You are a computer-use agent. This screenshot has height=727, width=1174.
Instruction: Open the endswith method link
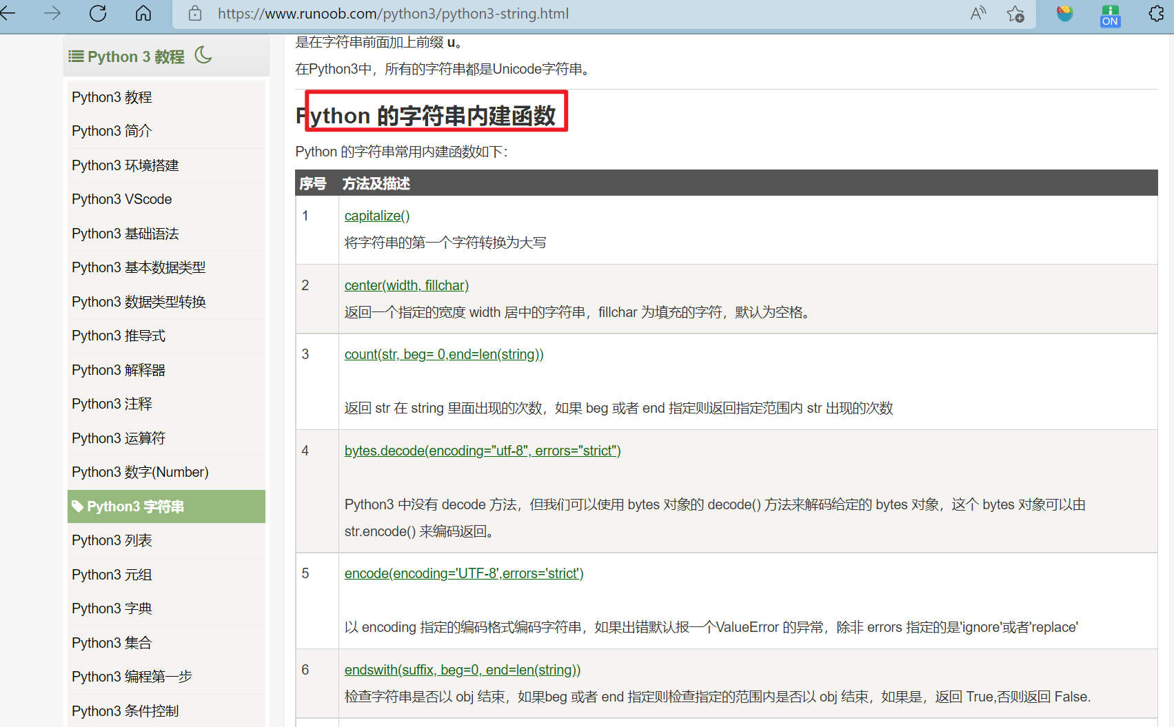tap(463, 669)
